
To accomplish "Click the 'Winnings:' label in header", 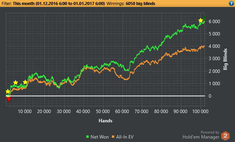I will pos(116,3).
